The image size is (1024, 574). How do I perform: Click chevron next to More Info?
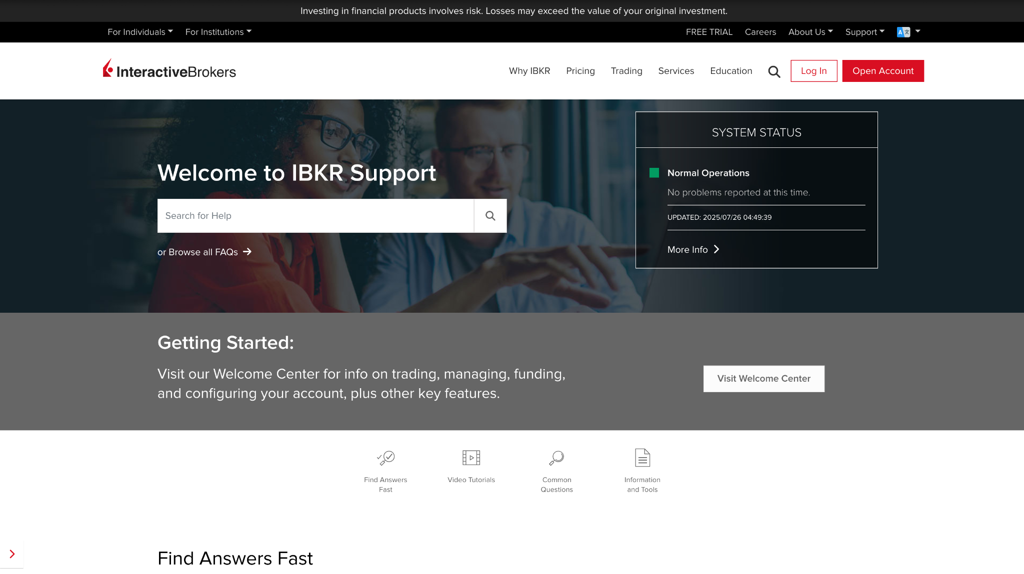[x=716, y=249]
